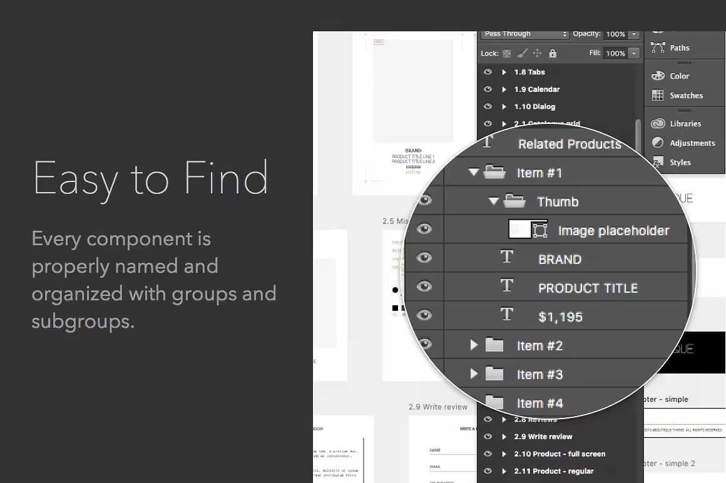Select the 1.9 Calendar layer name

click(536, 89)
